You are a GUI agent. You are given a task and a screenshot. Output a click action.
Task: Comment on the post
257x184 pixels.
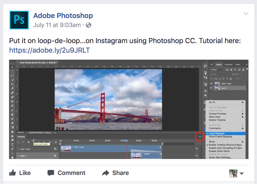click(x=66, y=173)
